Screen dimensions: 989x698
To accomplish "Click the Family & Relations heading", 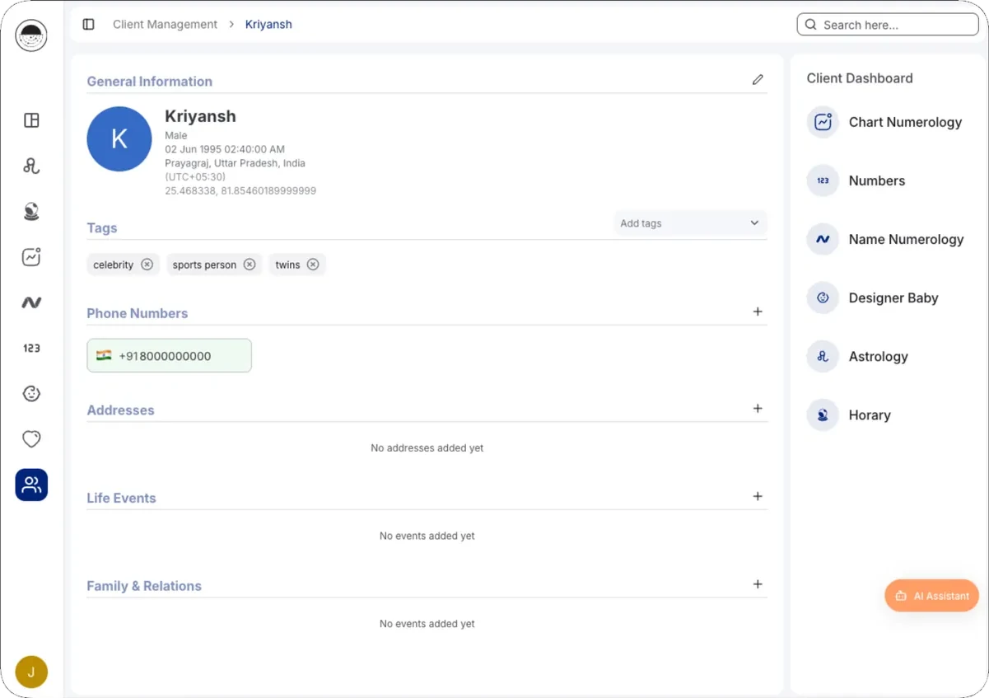I will [x=144, y=586].
